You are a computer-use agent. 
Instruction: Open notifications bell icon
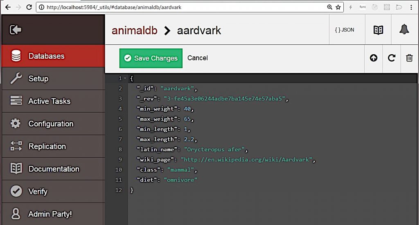[x=404, y=30]
